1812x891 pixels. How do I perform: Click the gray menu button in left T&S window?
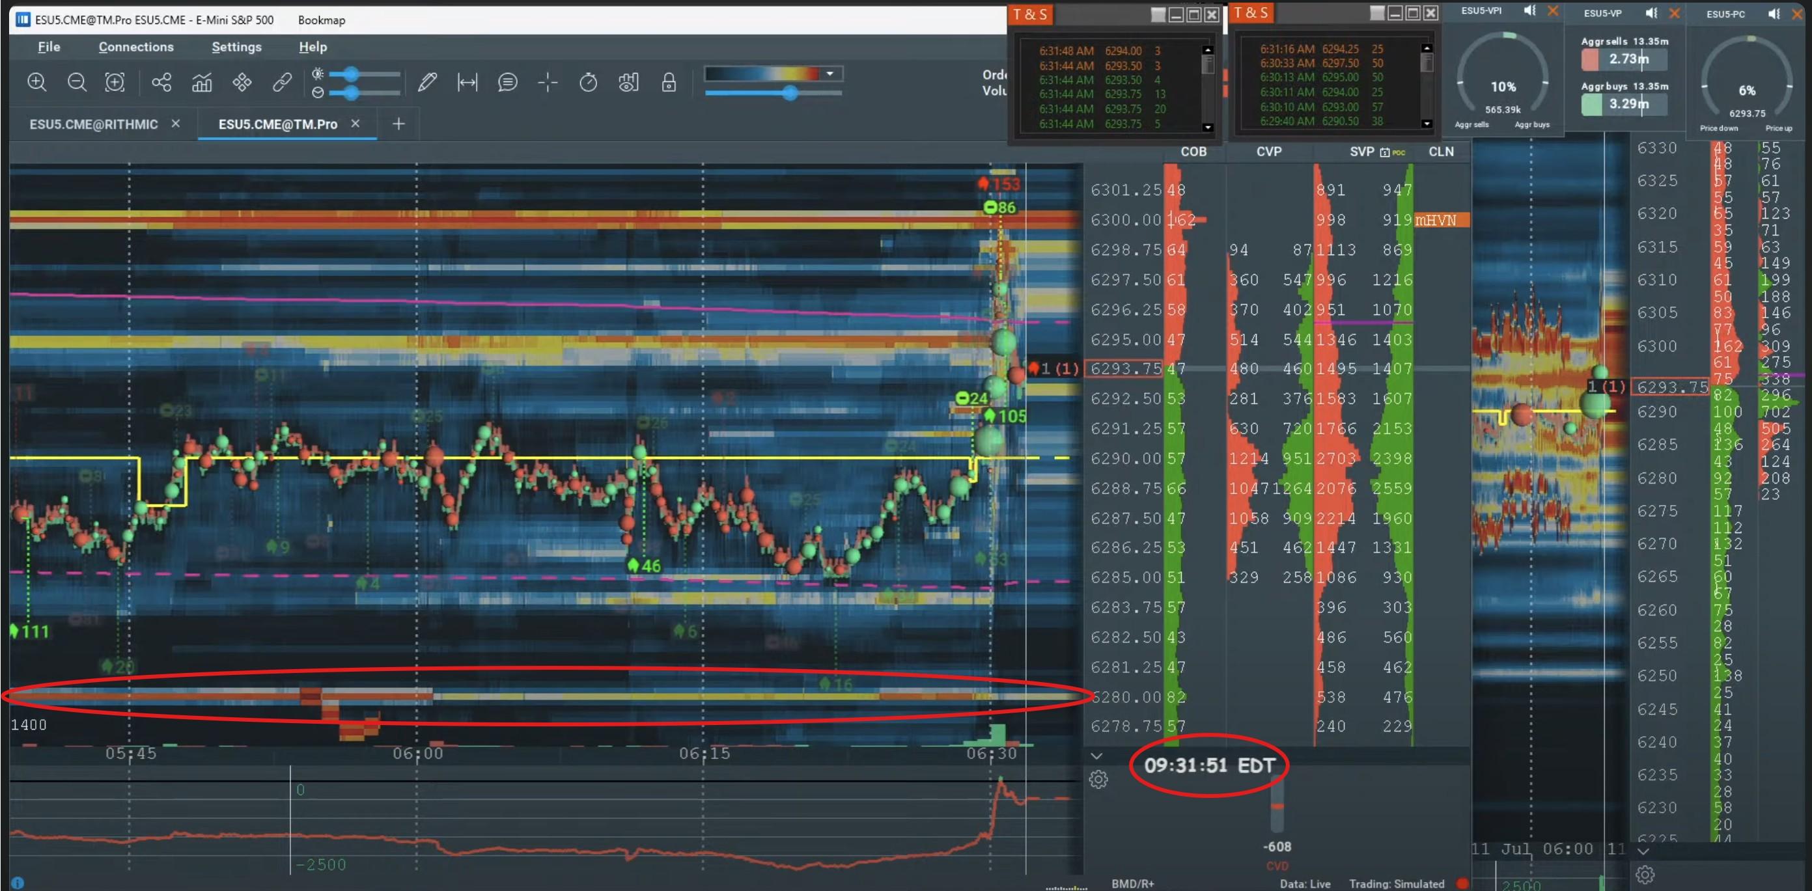pyautogui.click(x=1157, y=15)
